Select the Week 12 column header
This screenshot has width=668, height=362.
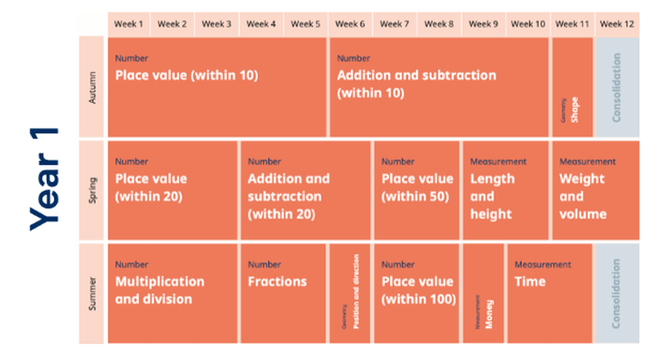coord(617,24)
